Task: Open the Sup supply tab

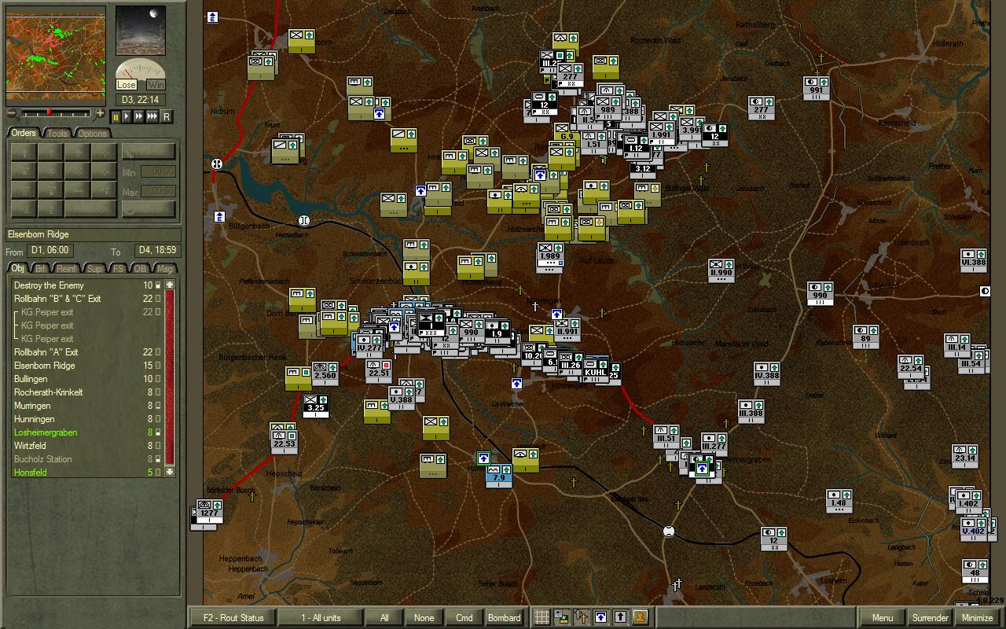Action: pyautogui.click(x=95, y=268)
